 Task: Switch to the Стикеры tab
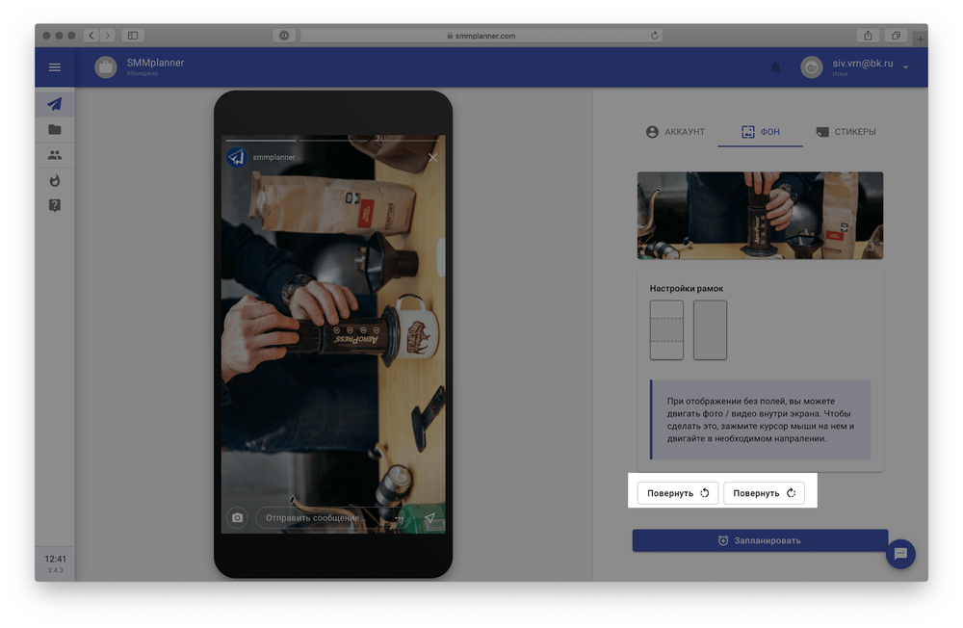846,132
